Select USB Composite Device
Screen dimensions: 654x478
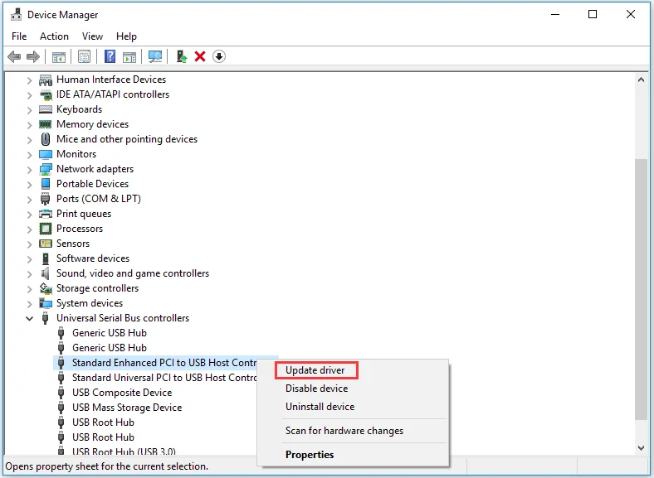(122, 393)
